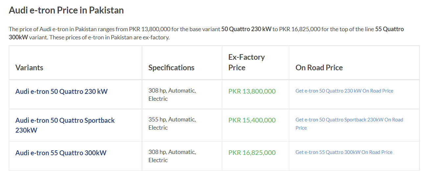Open the Audi e-tron 50 Quattro Sportback 230kW variant
427x172 pixels.
tap(65, 125)
